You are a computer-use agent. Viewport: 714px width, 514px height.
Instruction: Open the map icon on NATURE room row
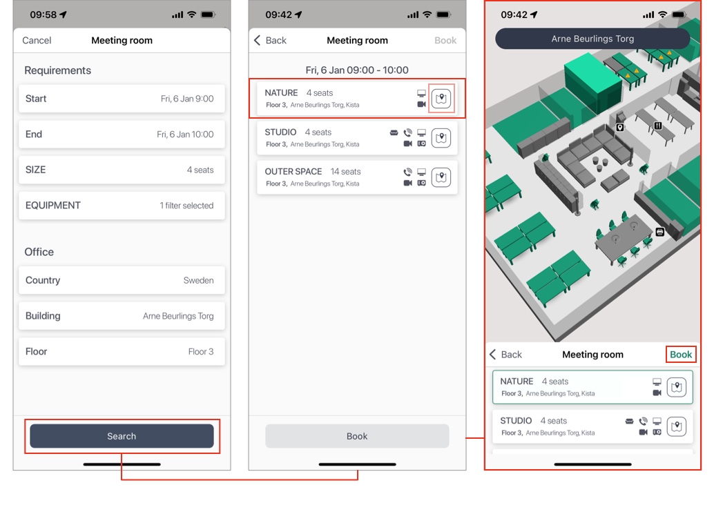tap(442, 98)
